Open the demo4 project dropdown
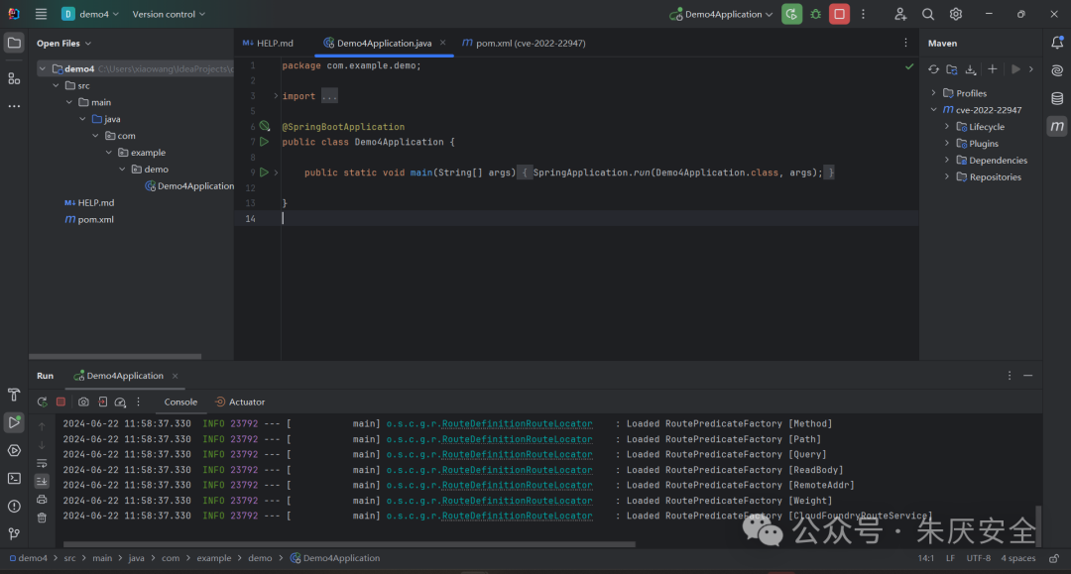The width and height of the screenshot is (1071, 574). point(90,14)
